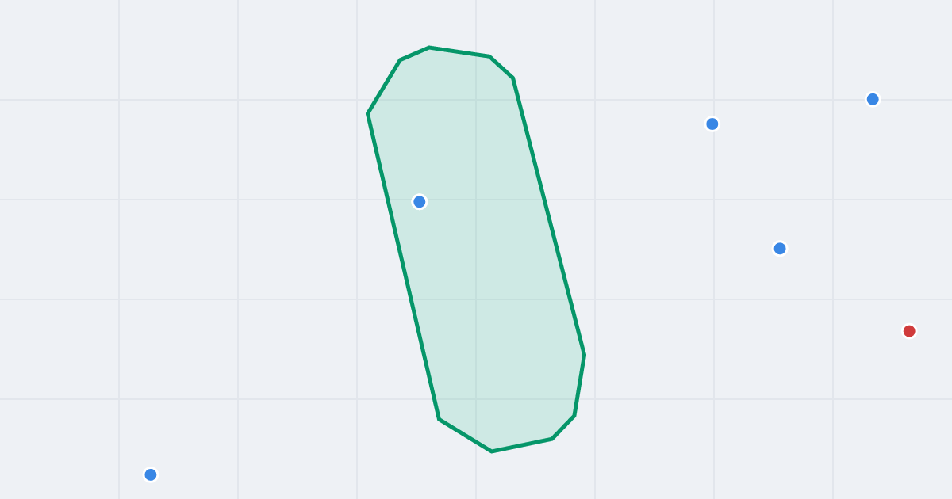Select the topmost vertex of the green polygon

(429, 48)
